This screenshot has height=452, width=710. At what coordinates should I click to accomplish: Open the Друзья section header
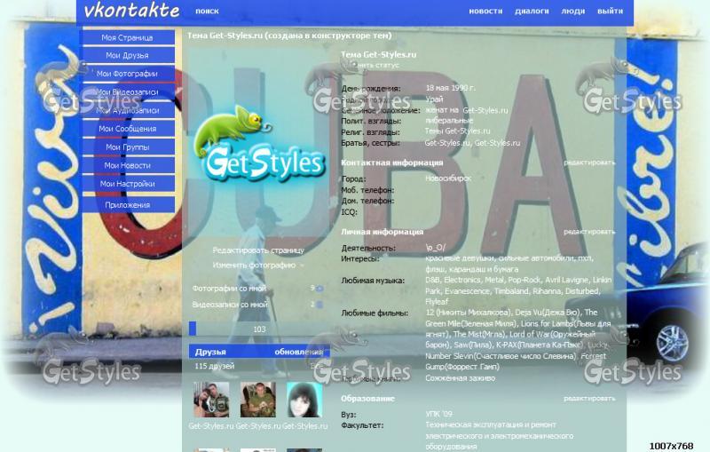click(210, 352)
